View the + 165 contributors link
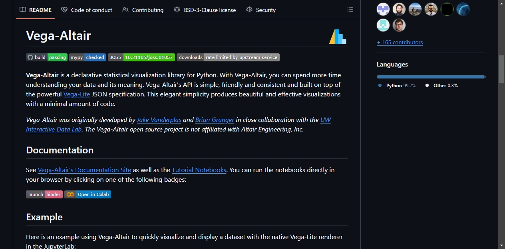Image resolution: width=505 pixels, height=249 pixels. click(400, 42)
